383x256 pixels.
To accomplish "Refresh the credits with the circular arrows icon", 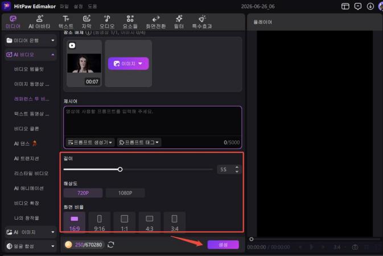I will (x=110, y=245).
